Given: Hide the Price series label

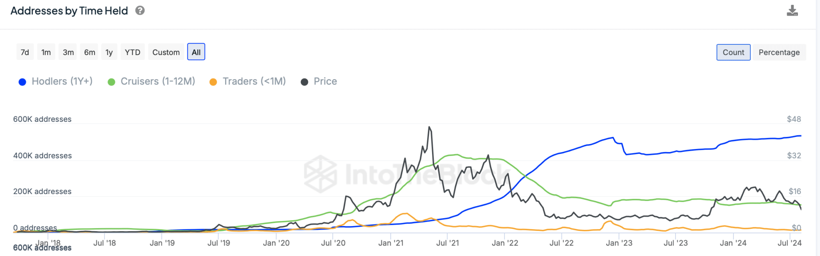Looking at the screenshot, I should click(325, 81).
